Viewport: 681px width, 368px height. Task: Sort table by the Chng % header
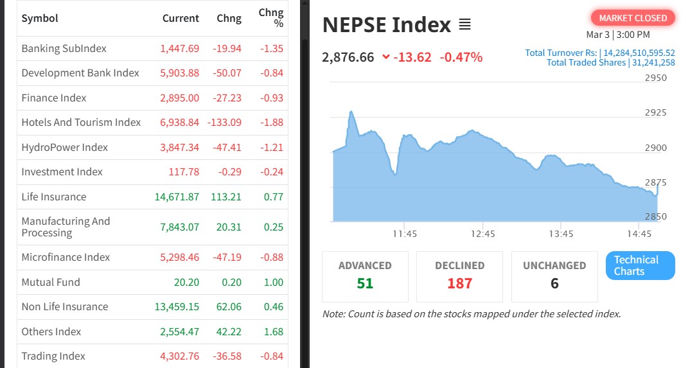point(270,18)
